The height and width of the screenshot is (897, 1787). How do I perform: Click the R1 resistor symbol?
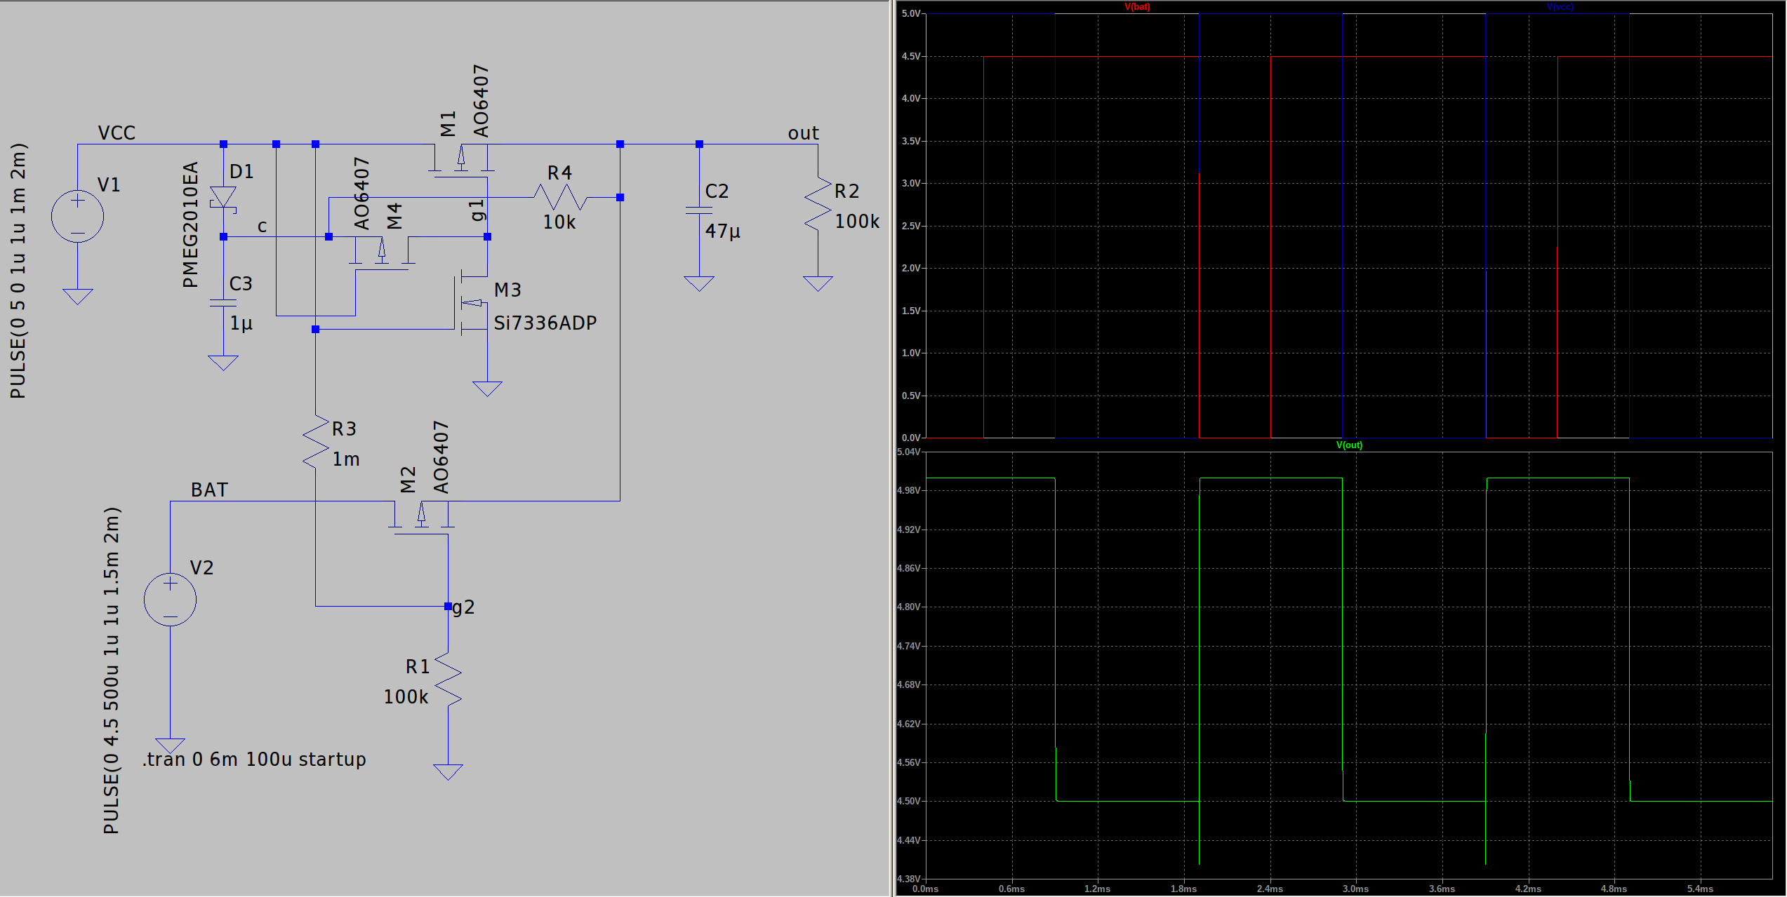(448, 678)
